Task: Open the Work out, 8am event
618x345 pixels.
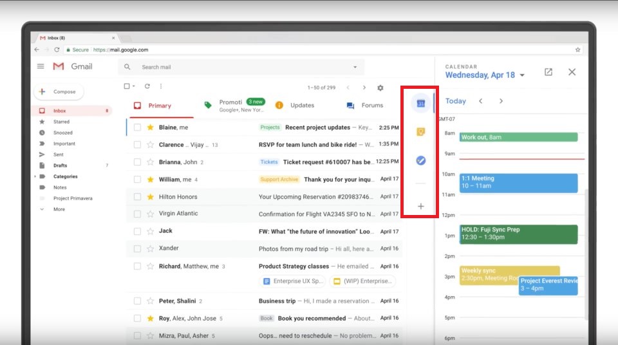Action: click(x=518, y=137)
